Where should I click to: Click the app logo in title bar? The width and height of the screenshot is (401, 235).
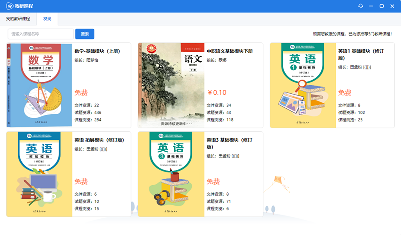pos(9,6)
